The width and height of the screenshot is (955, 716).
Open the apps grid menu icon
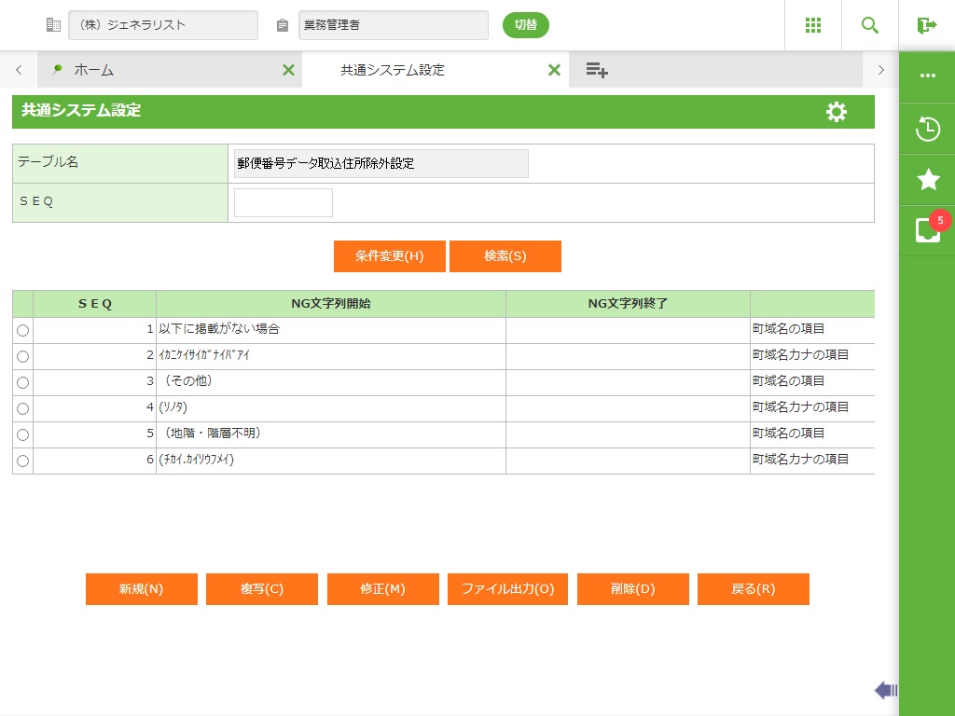812,25
